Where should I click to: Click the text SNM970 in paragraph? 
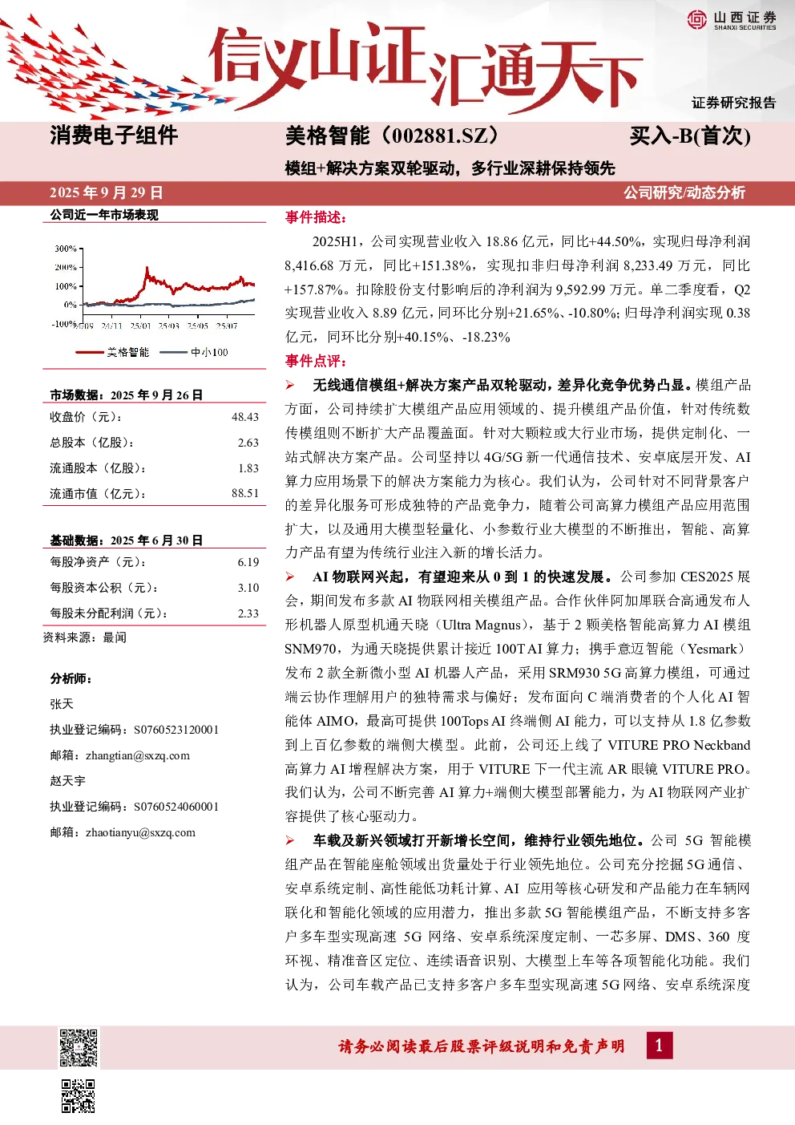[311, 649]
